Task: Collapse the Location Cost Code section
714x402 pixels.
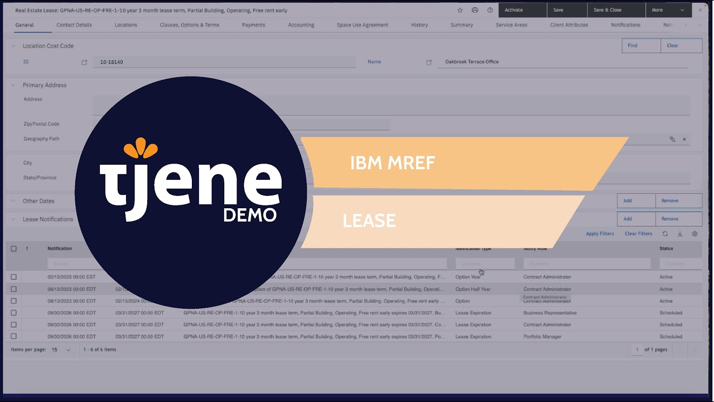Action: coord(13,46)
